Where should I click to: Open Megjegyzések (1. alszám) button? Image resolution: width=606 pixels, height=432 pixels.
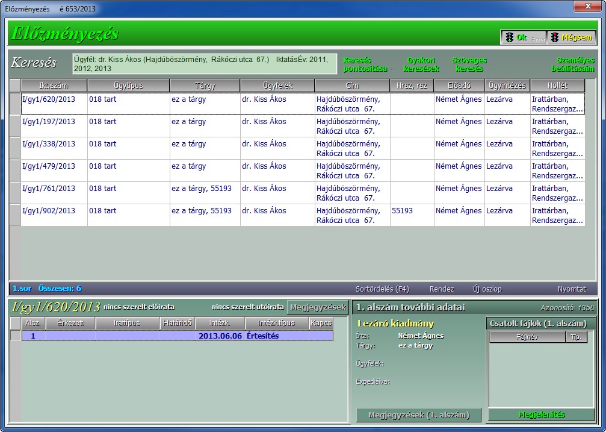(x=418, y=415)
